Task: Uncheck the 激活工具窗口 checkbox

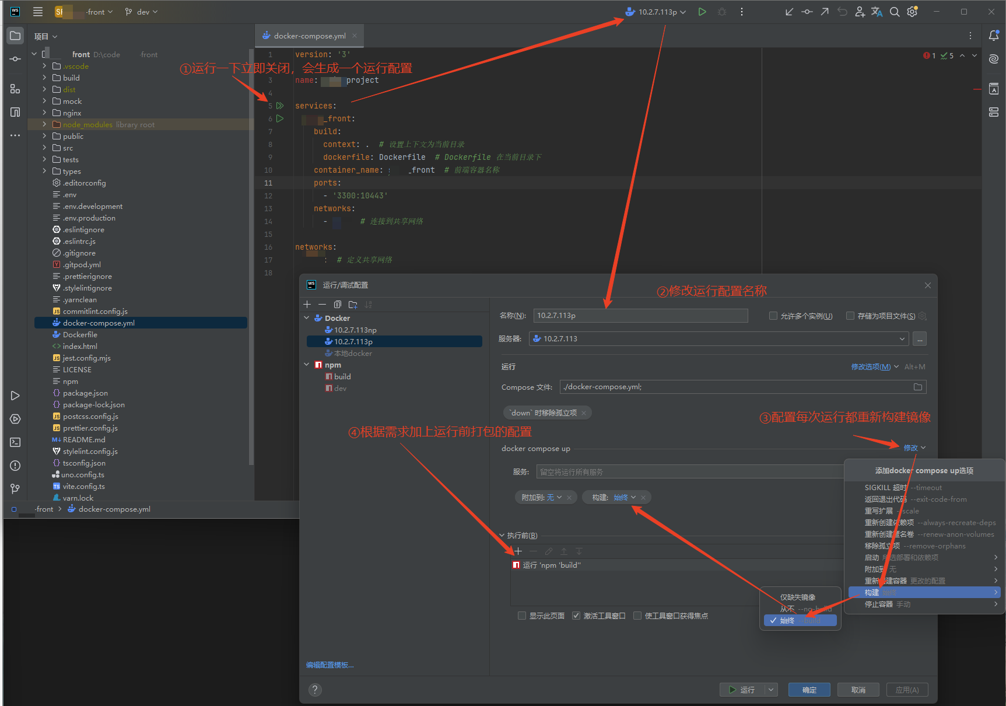Action: point(576,616)
